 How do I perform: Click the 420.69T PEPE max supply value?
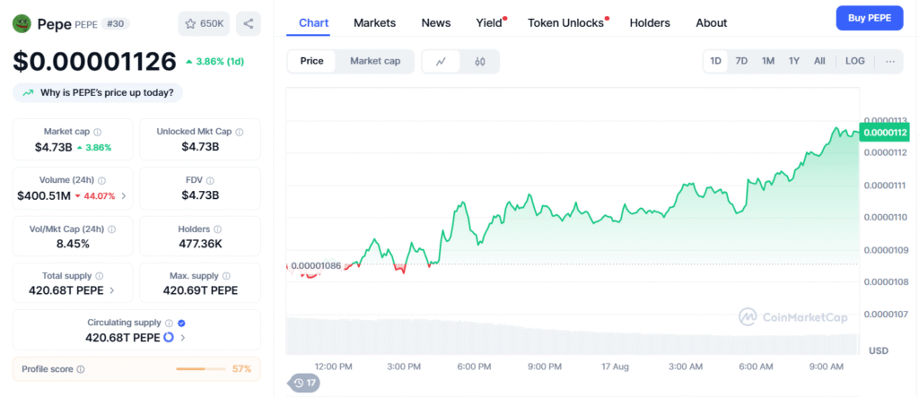pyautogui.click(x=200, y=290)
